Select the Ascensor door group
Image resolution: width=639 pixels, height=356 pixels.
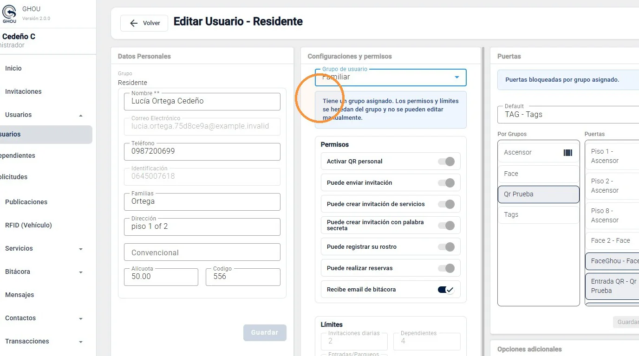point(538,153)
